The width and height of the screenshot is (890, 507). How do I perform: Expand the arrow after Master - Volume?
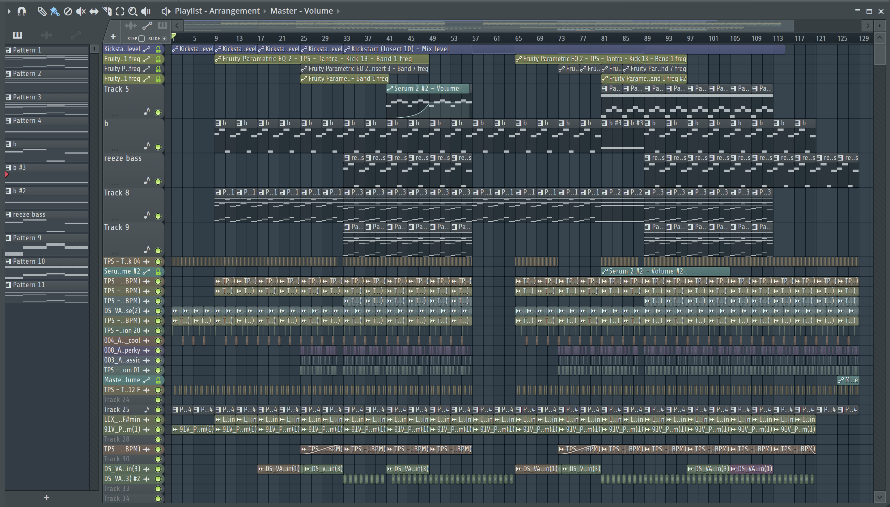pos(338,11)
